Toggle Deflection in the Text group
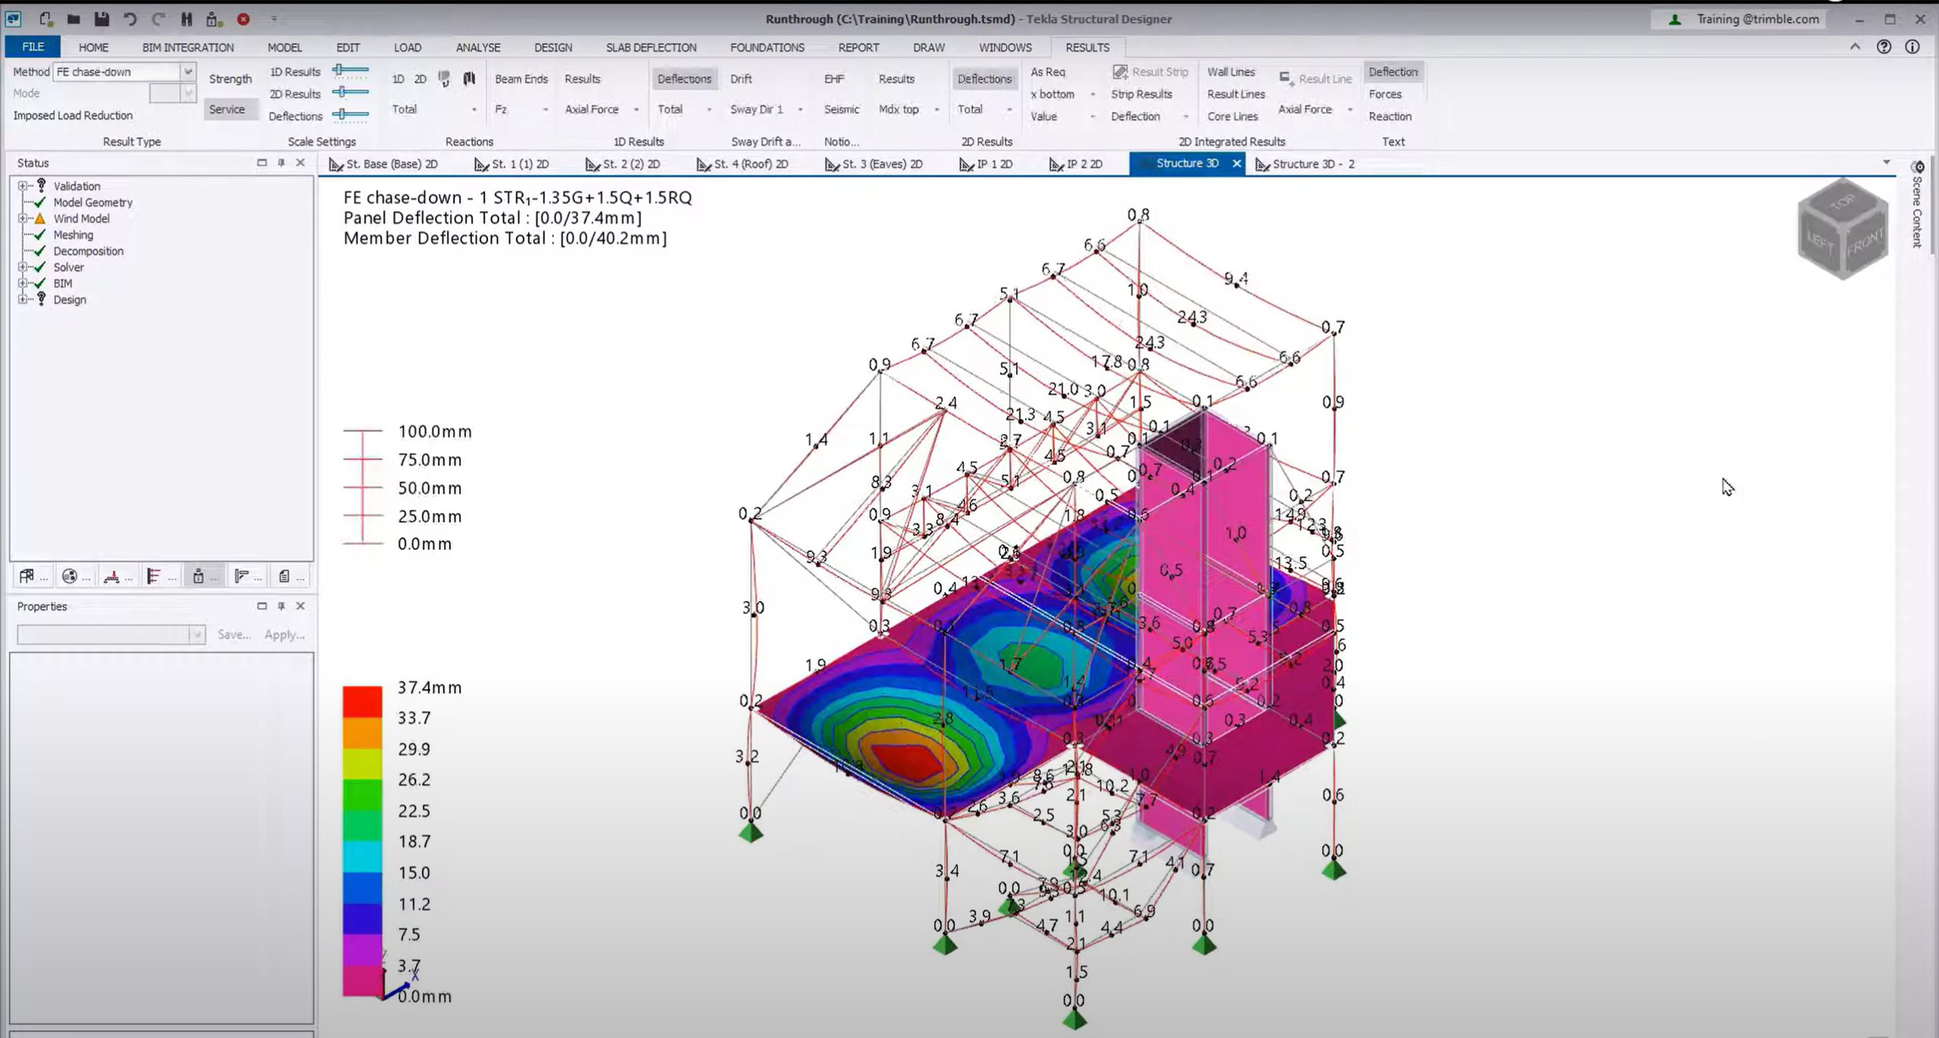 click(1393, 71)
